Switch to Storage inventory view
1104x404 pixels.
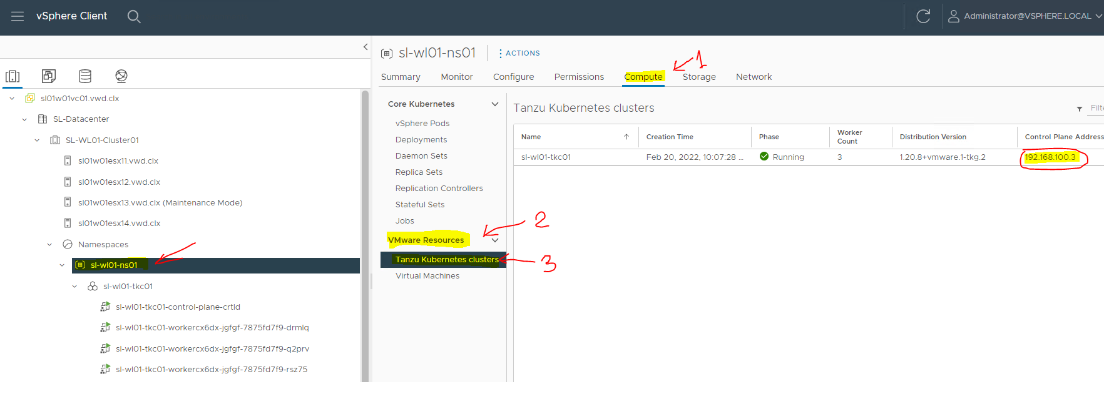85,76
